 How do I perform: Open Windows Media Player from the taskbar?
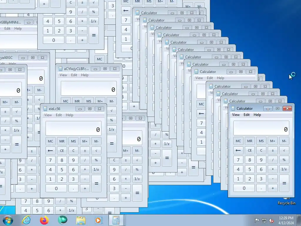(x=99, y=220)
